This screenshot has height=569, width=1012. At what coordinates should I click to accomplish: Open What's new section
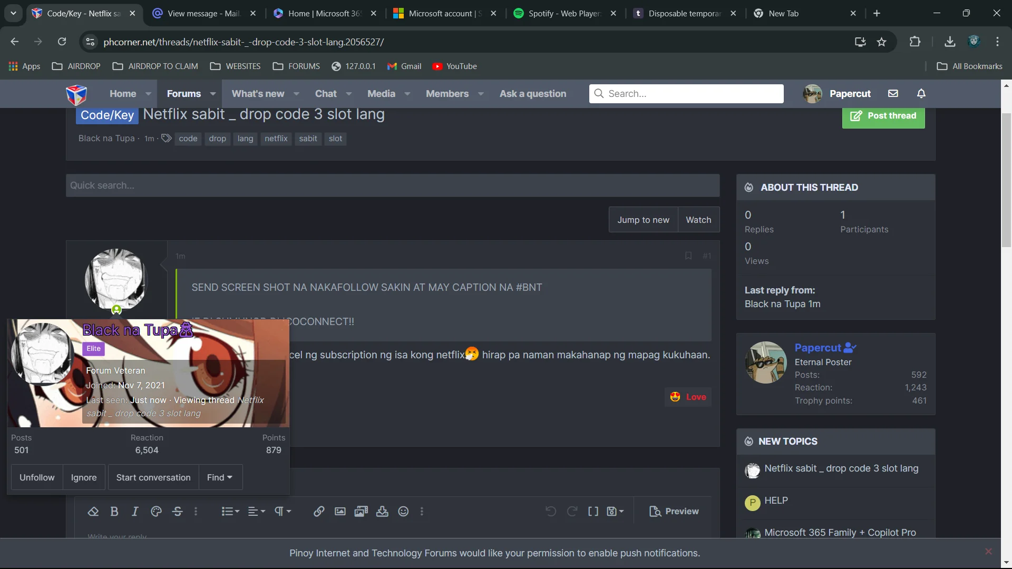click(258, 94)
